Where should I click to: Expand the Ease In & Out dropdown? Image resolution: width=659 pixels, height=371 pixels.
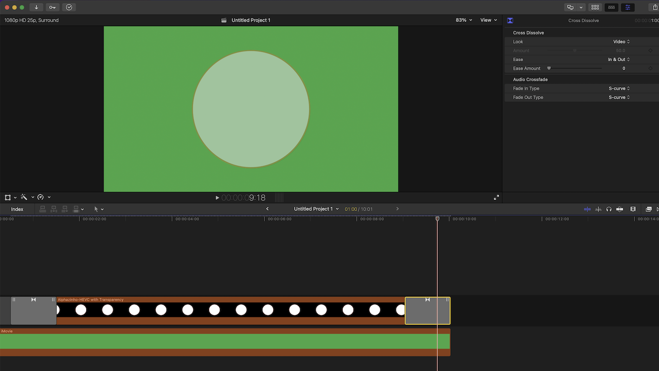point(619,59)
